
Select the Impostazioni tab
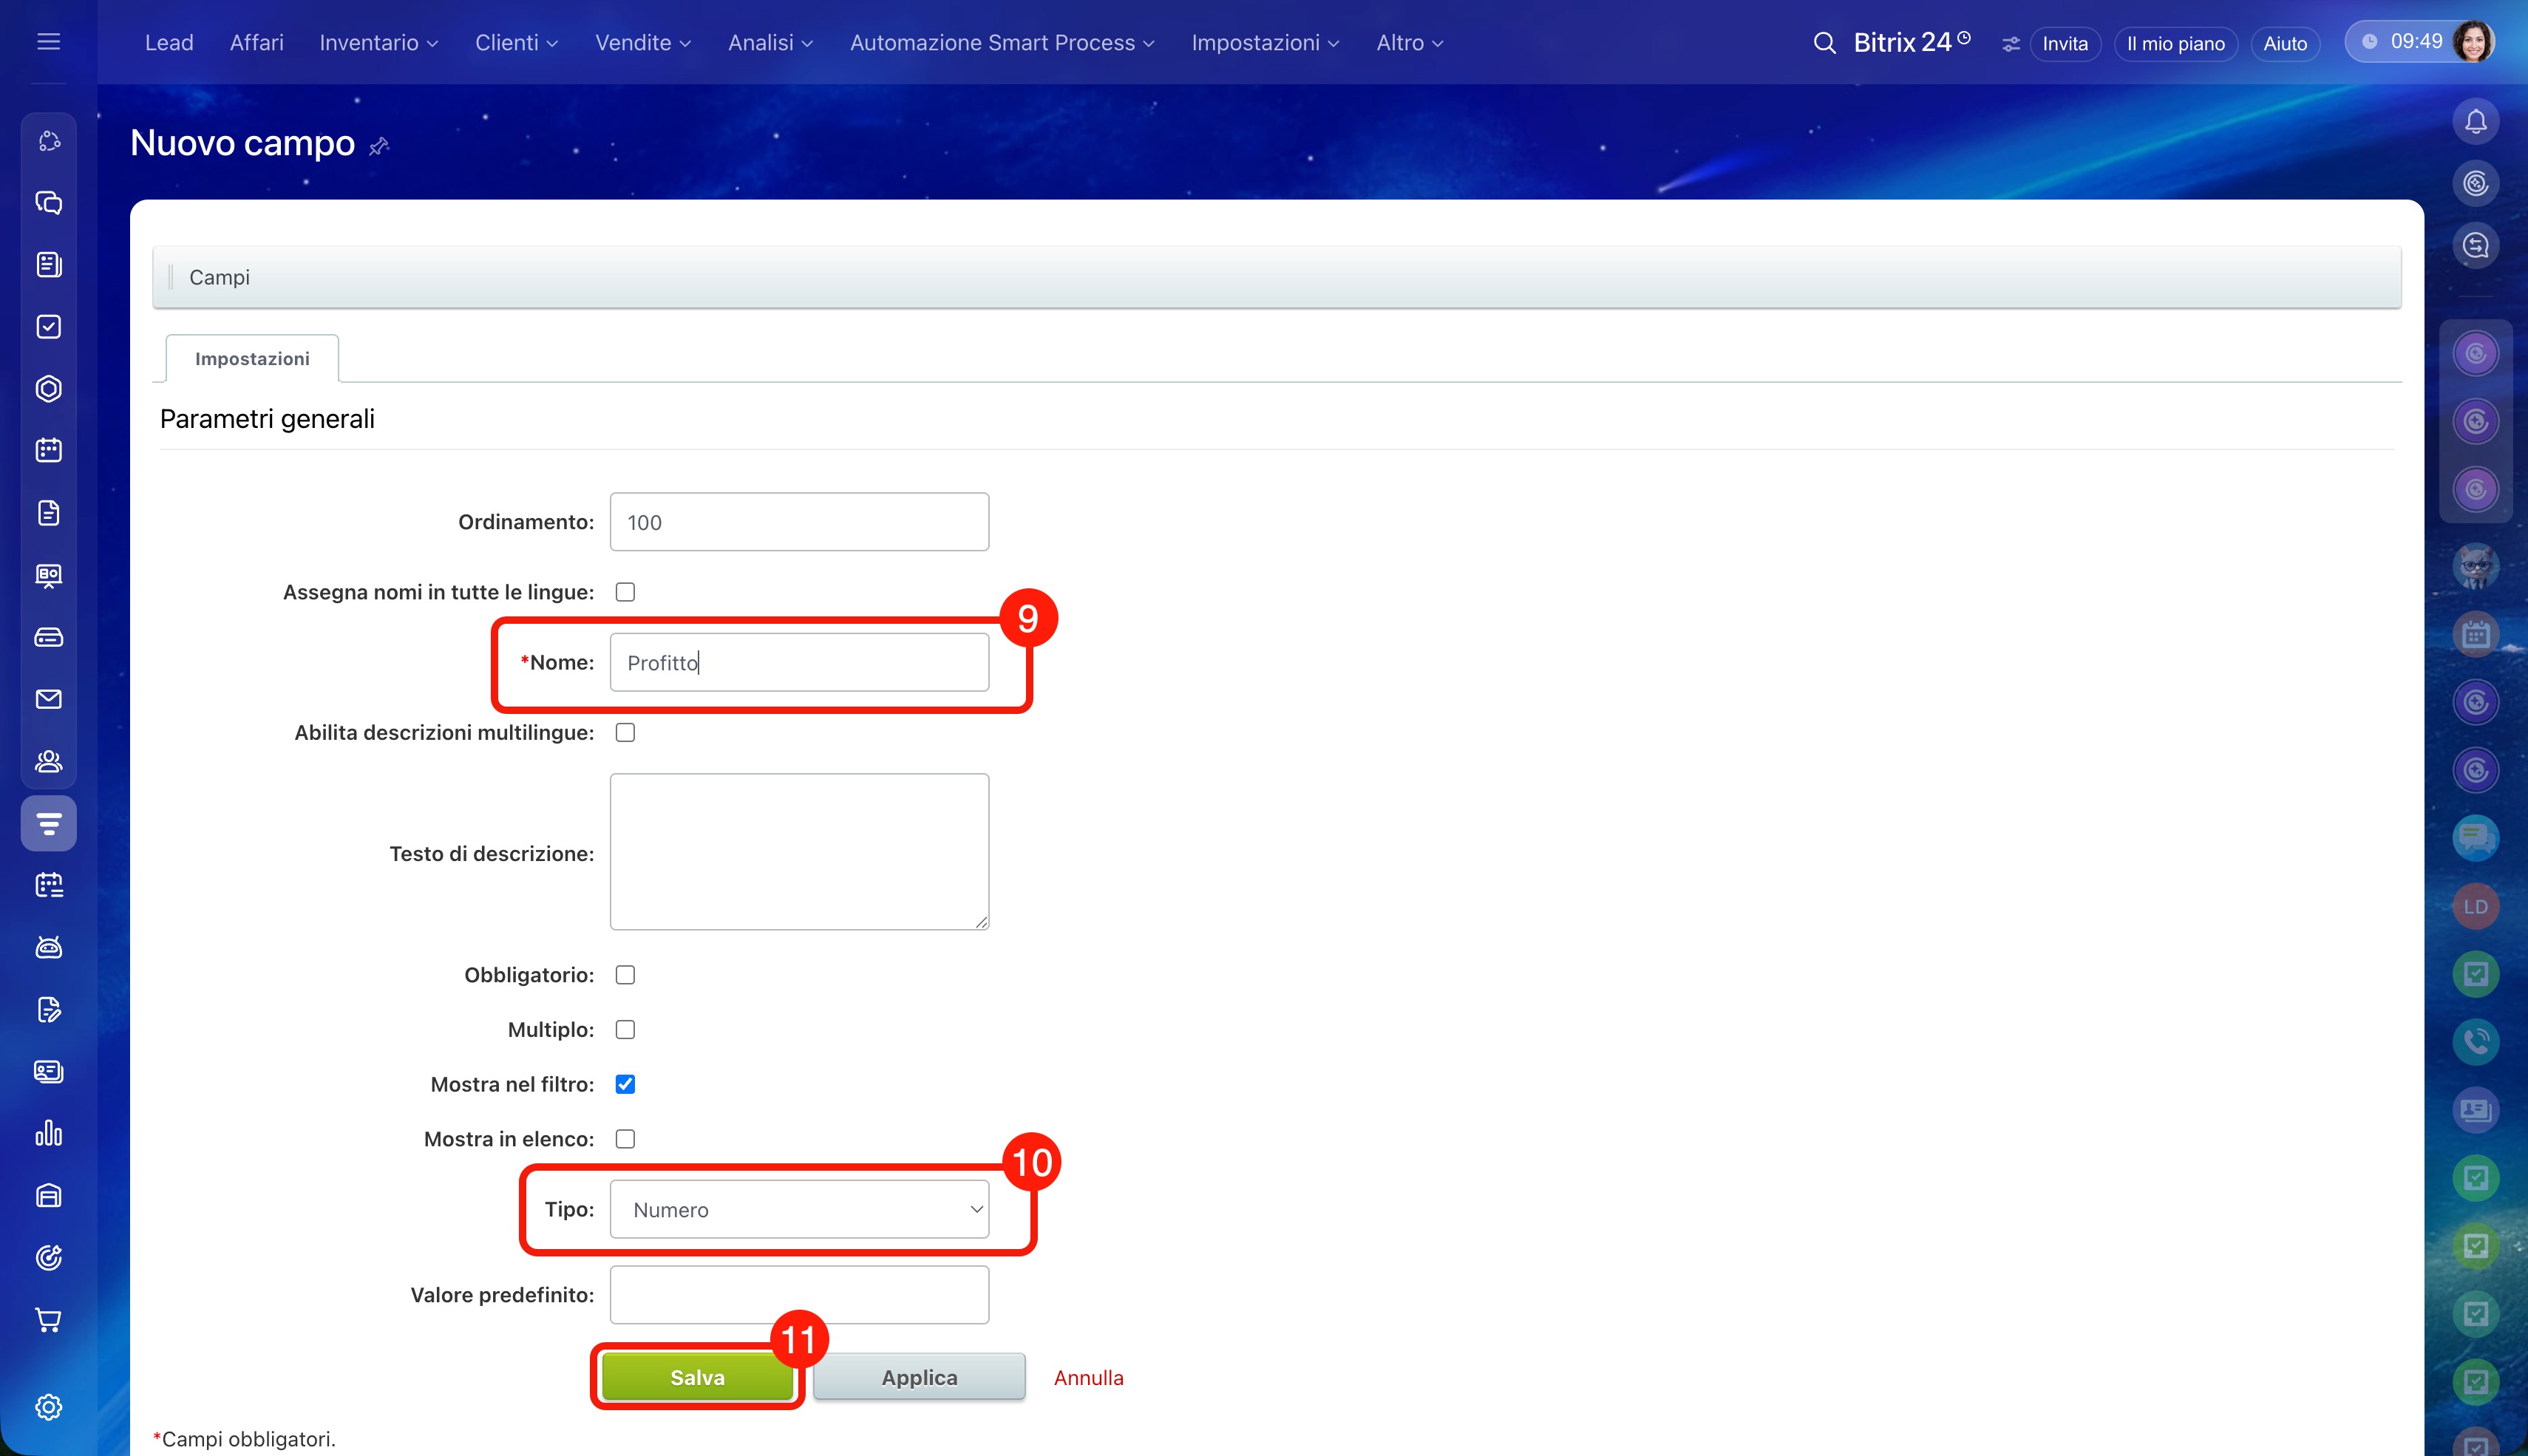point(252,359)
